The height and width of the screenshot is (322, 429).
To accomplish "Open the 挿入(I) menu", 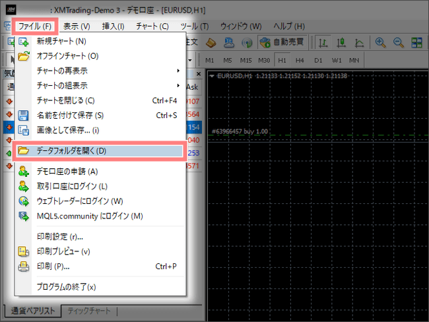I will tap(113, 26).
